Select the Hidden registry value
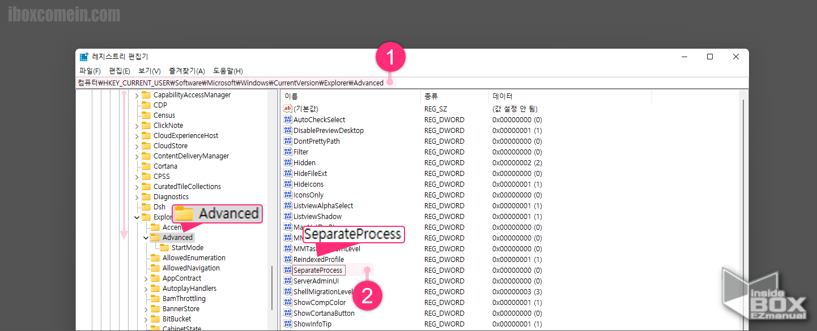817x331 pixels. point(304,163)
